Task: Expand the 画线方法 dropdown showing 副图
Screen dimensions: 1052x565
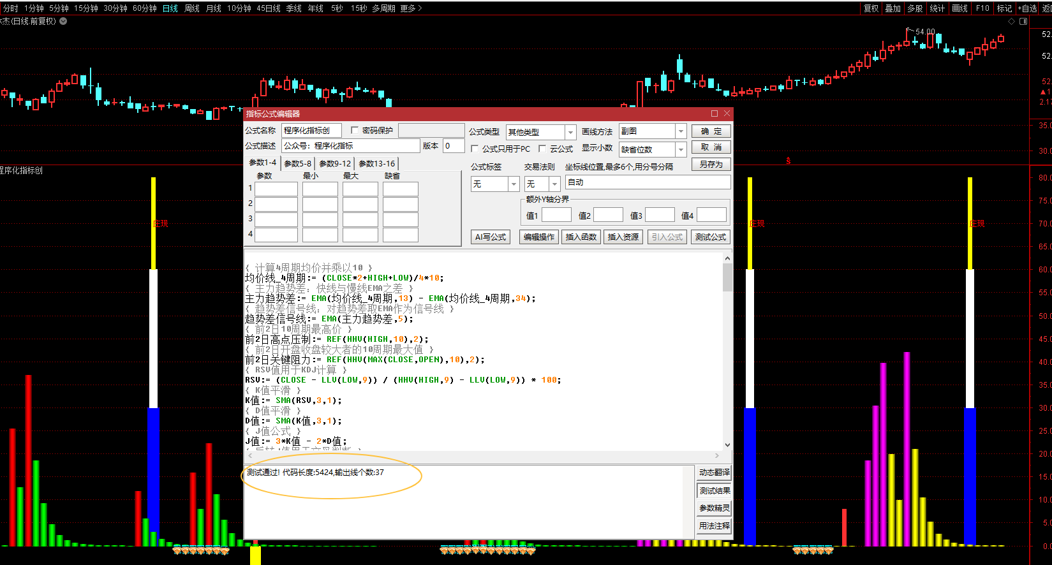Action: (681, 131)
